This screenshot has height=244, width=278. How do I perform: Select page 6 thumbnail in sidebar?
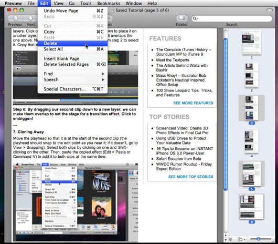tap(252, 207)
